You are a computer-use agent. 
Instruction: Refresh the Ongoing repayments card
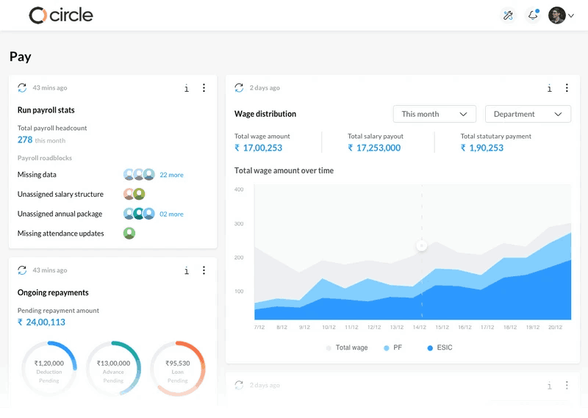22,270
